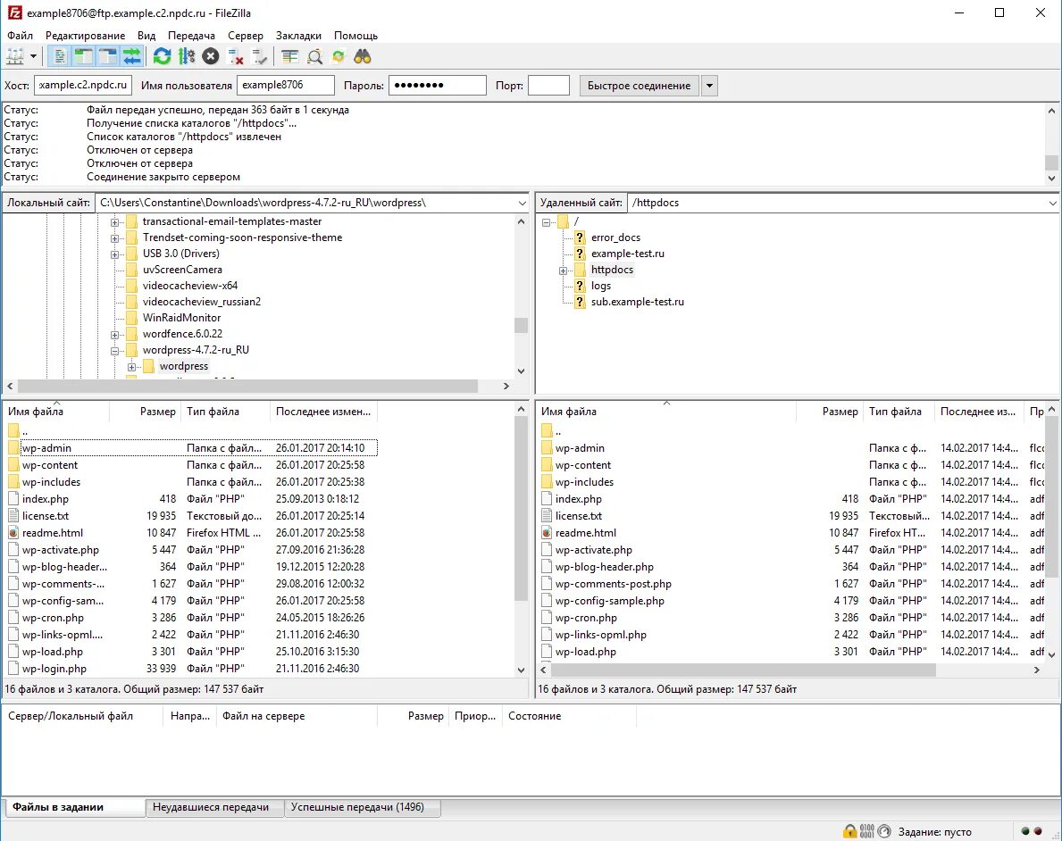Select example-test.ru in remote tree

pos(627,254)
